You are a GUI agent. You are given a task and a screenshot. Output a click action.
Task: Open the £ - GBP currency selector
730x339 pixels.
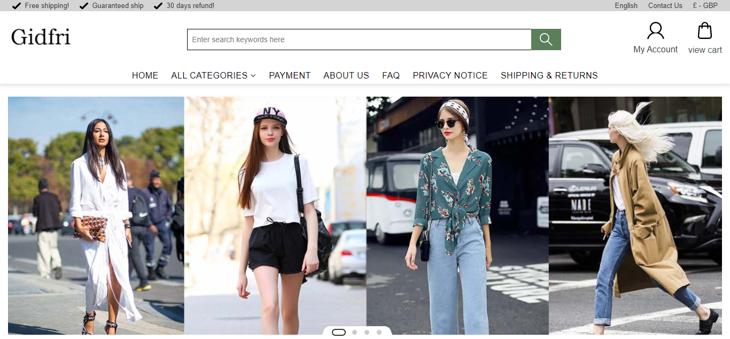click(705, 5)
